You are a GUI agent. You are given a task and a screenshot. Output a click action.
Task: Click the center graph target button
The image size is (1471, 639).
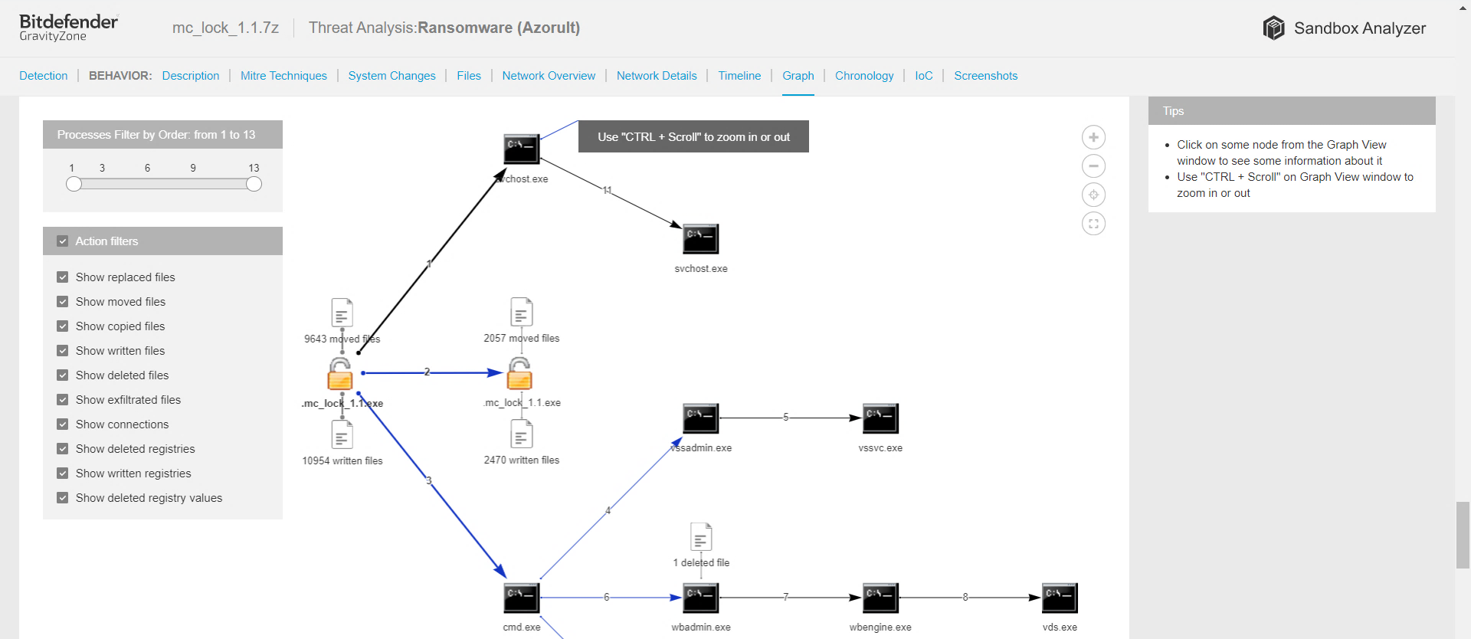(x=1093, y=195)
